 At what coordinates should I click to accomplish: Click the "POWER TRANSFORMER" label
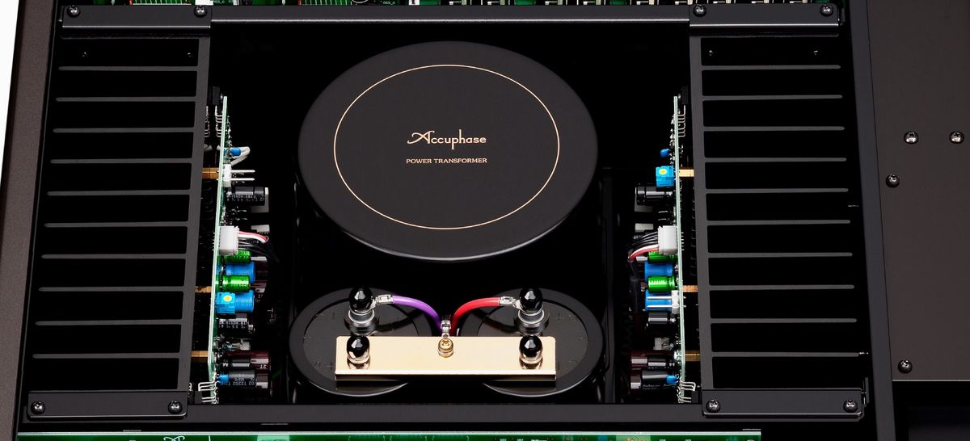(446, 162)
